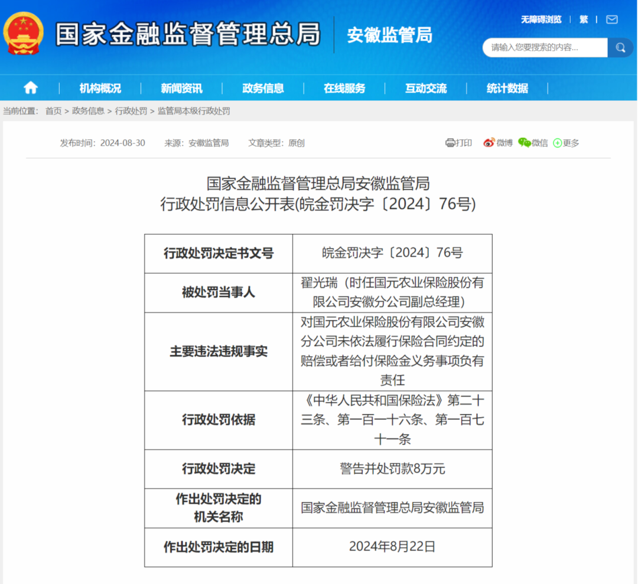Click the 行政处罚依据 header cell
The width and height of the screenshot is (638, 584).
(x=219, y=420)
